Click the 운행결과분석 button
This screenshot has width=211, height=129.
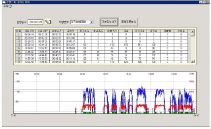pos(129,22)
